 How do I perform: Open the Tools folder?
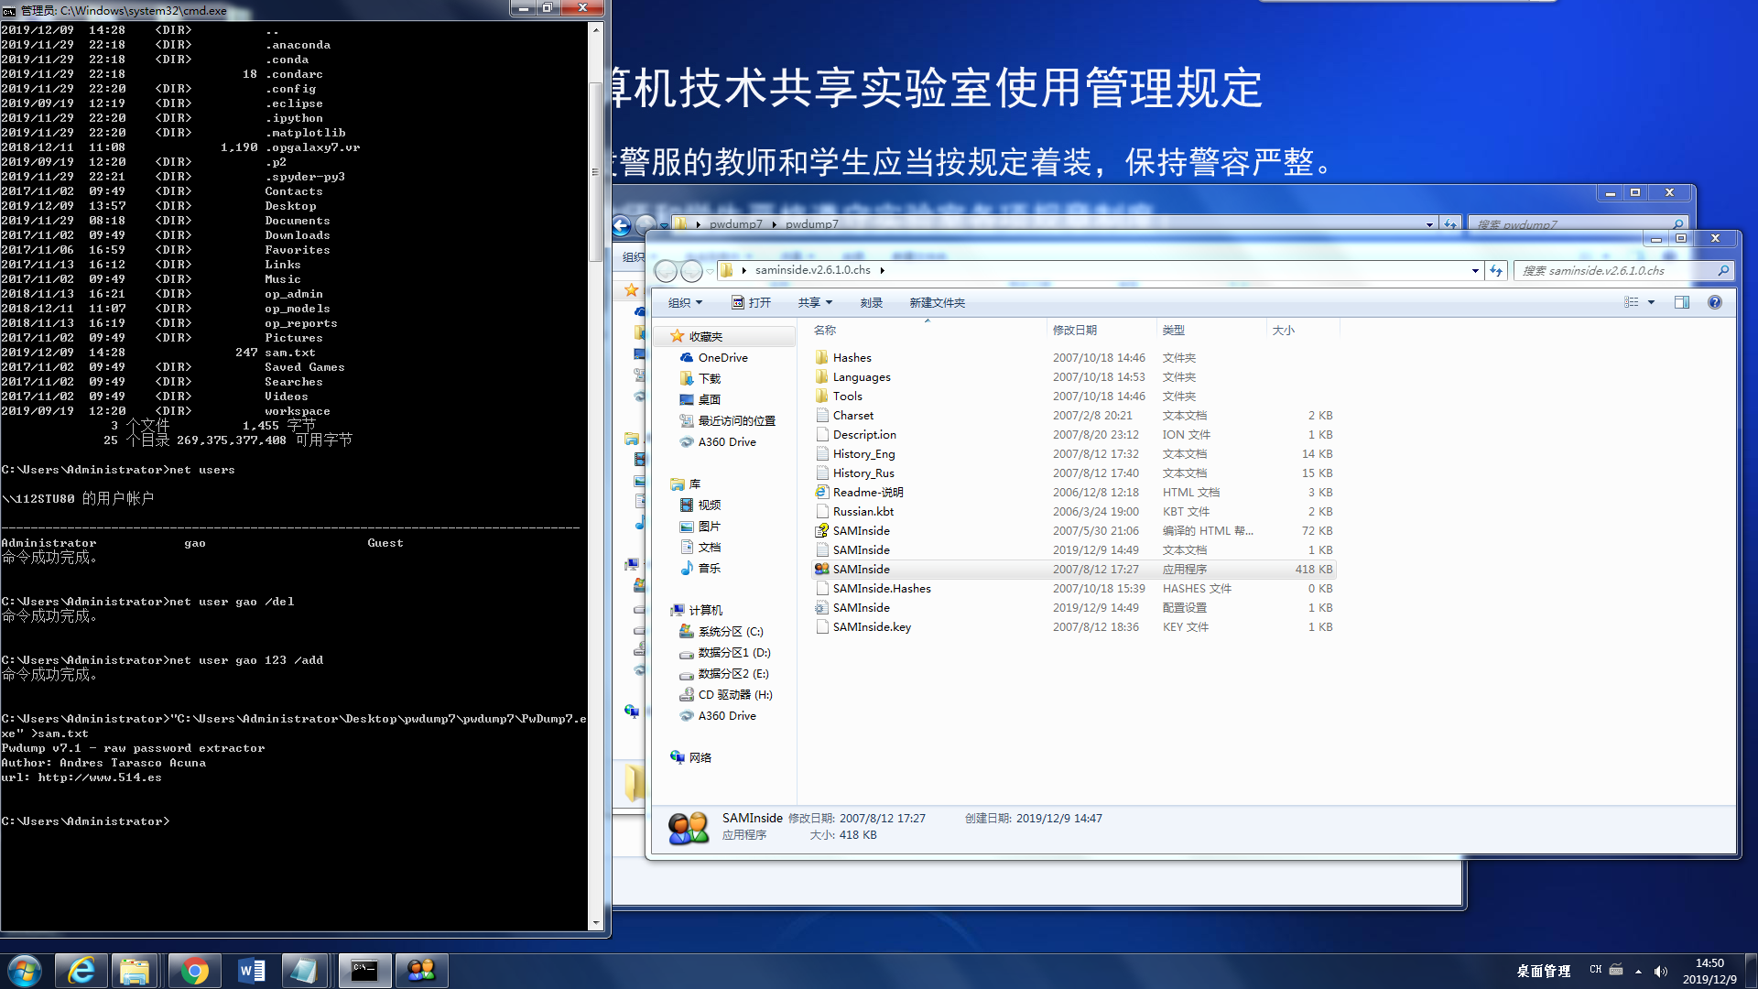tap(848, 395)
